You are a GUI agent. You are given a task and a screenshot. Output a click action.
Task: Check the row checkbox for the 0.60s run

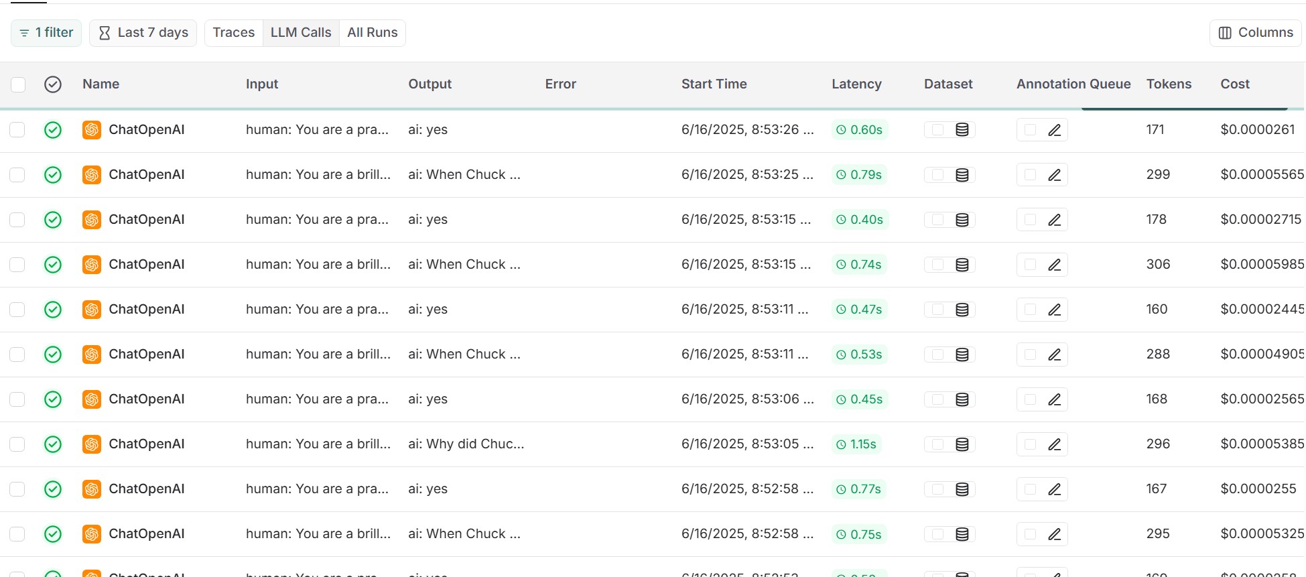(17, 130)
